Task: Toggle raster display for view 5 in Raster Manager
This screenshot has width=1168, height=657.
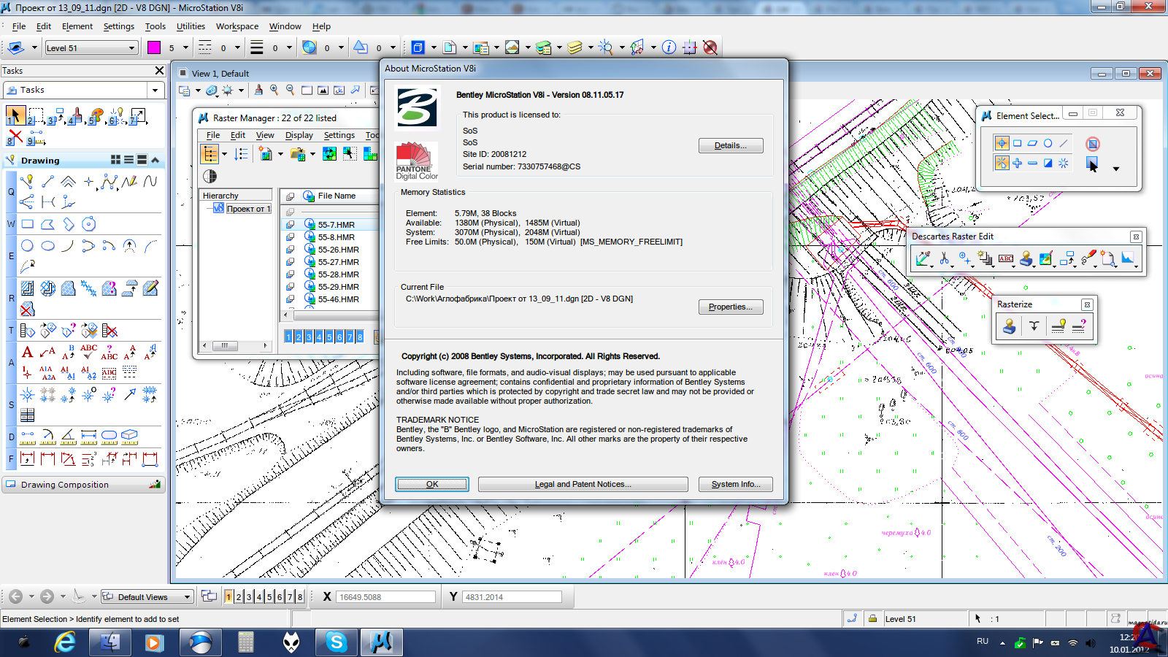Action: click(x=329, y=337)
